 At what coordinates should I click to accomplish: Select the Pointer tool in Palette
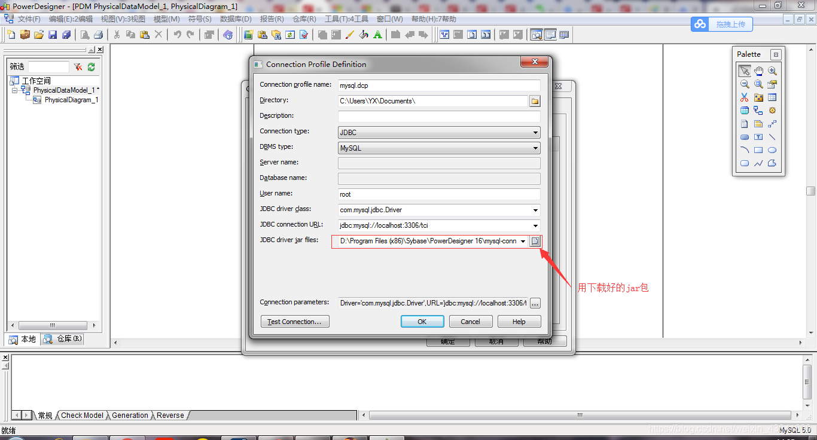tap(745, 71)
